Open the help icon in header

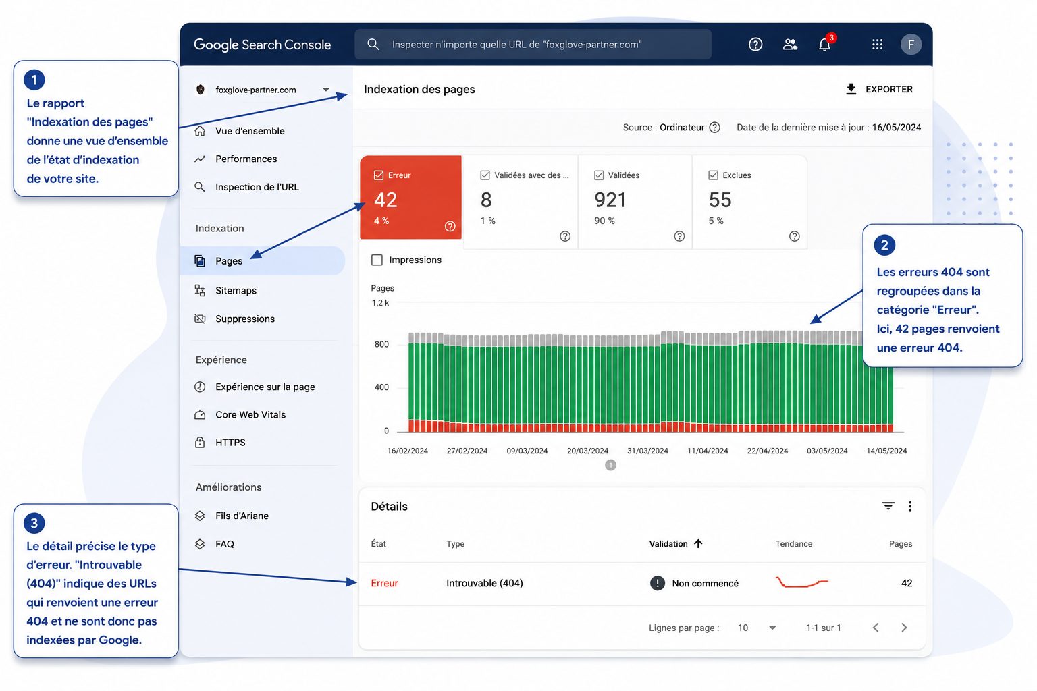(755, 45)
